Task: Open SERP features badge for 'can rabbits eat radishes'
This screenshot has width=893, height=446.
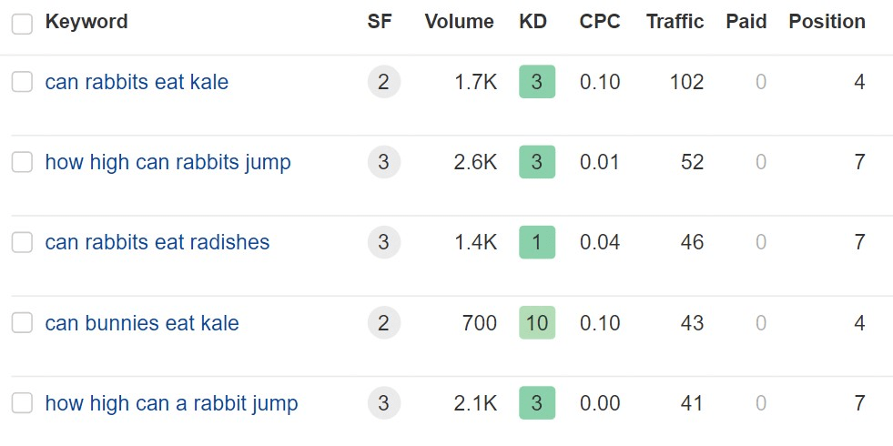Action: tap(383, 243)
